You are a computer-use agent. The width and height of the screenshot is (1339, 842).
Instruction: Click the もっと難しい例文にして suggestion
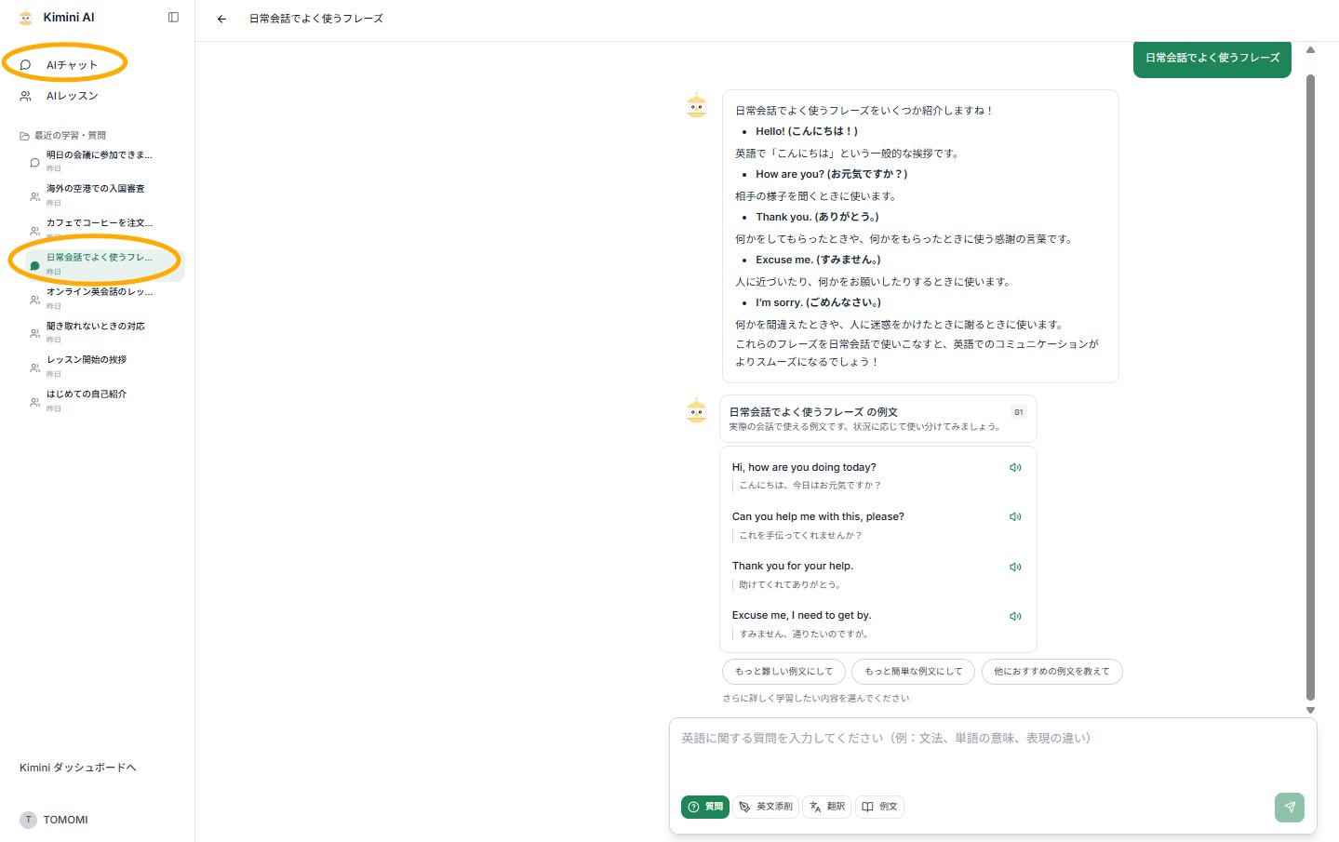783,672
